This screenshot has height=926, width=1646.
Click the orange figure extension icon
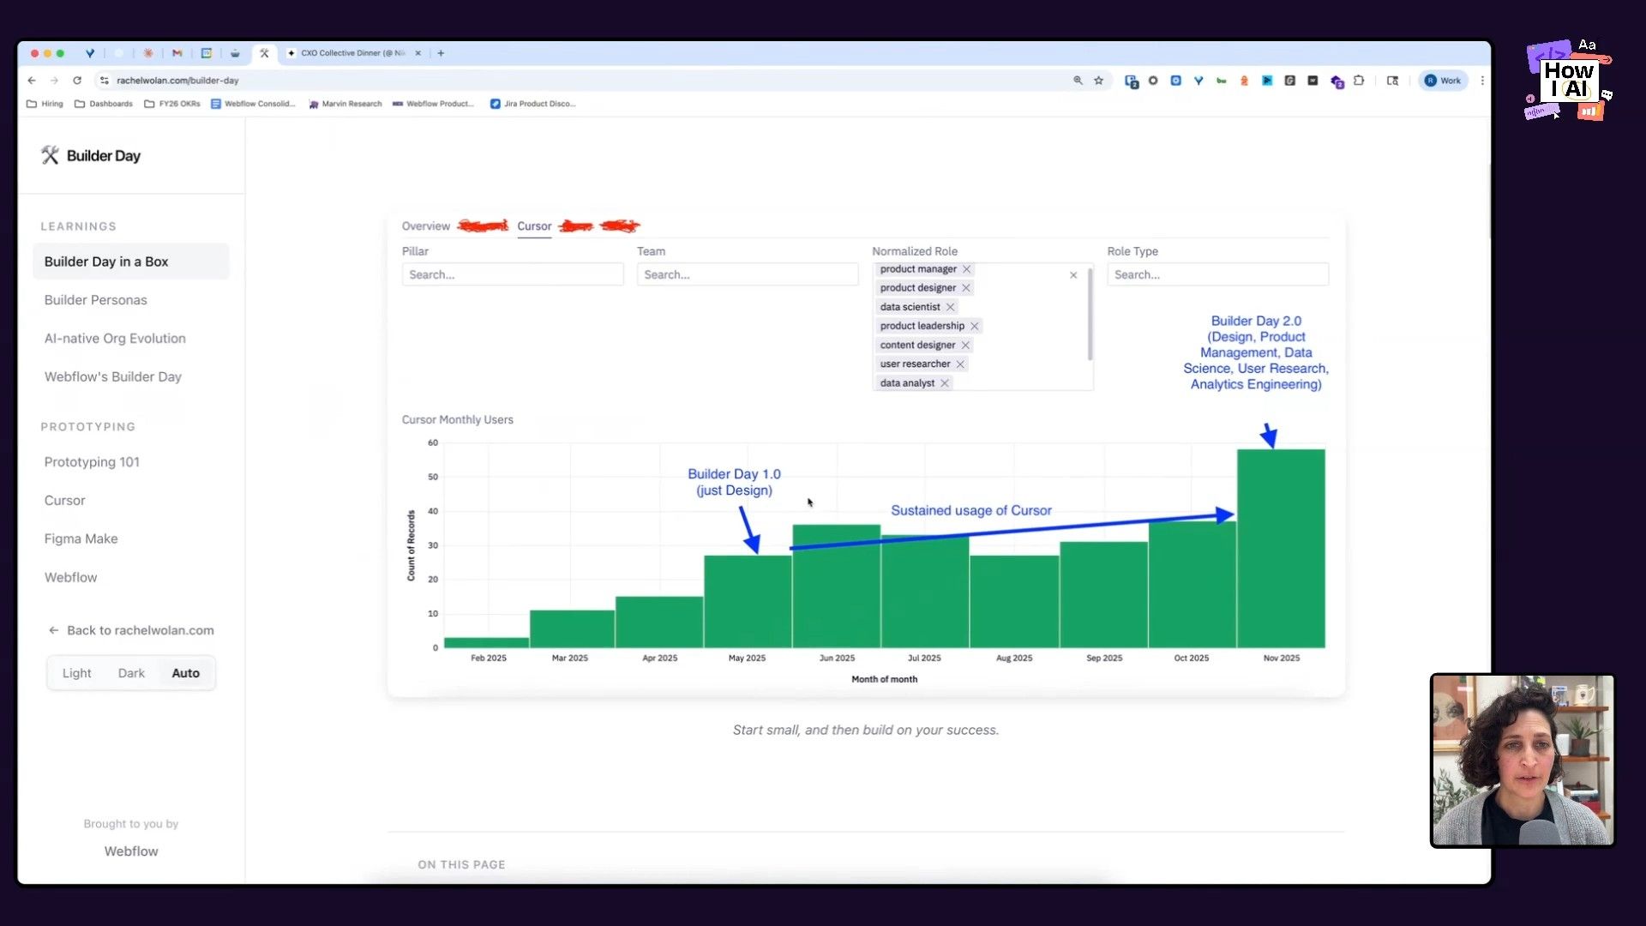point(1244,81)
